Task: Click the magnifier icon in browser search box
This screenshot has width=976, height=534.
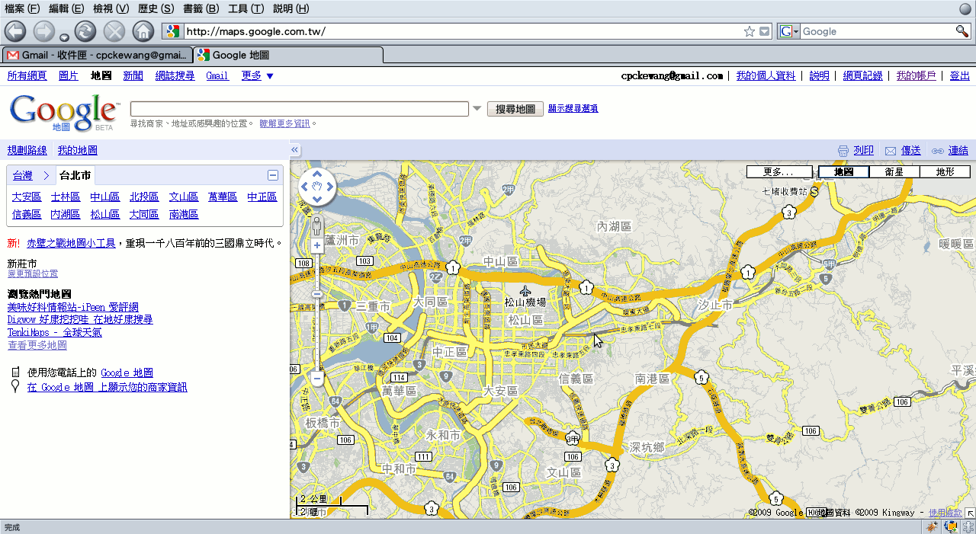Action: pos(962,31)
